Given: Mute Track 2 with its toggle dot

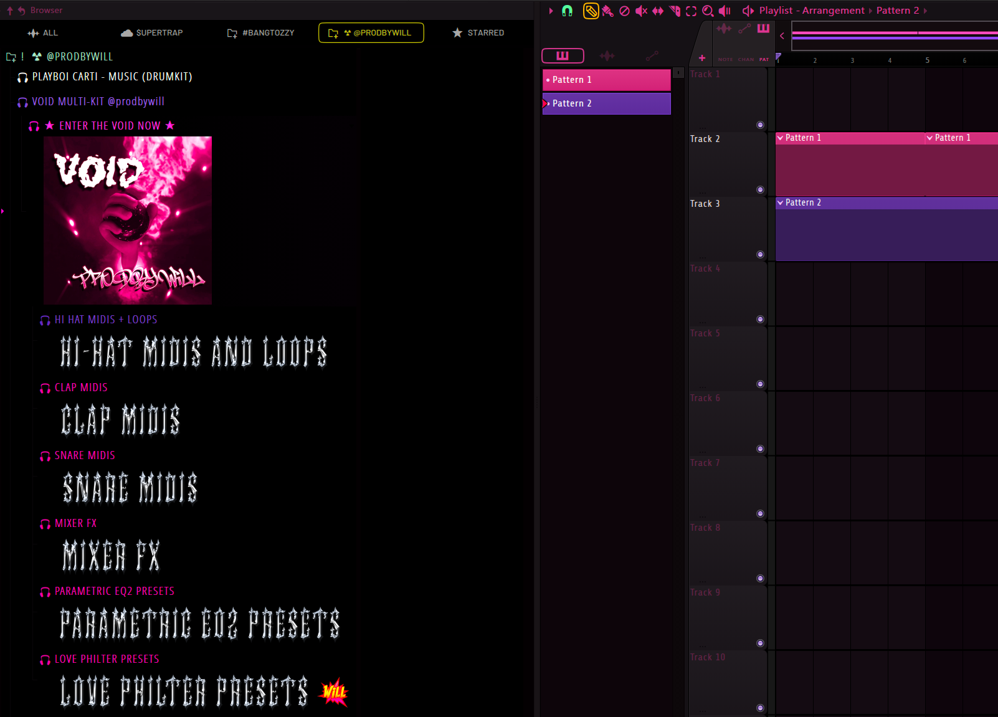Looking at the screenshot, I should tap(760, 189).
